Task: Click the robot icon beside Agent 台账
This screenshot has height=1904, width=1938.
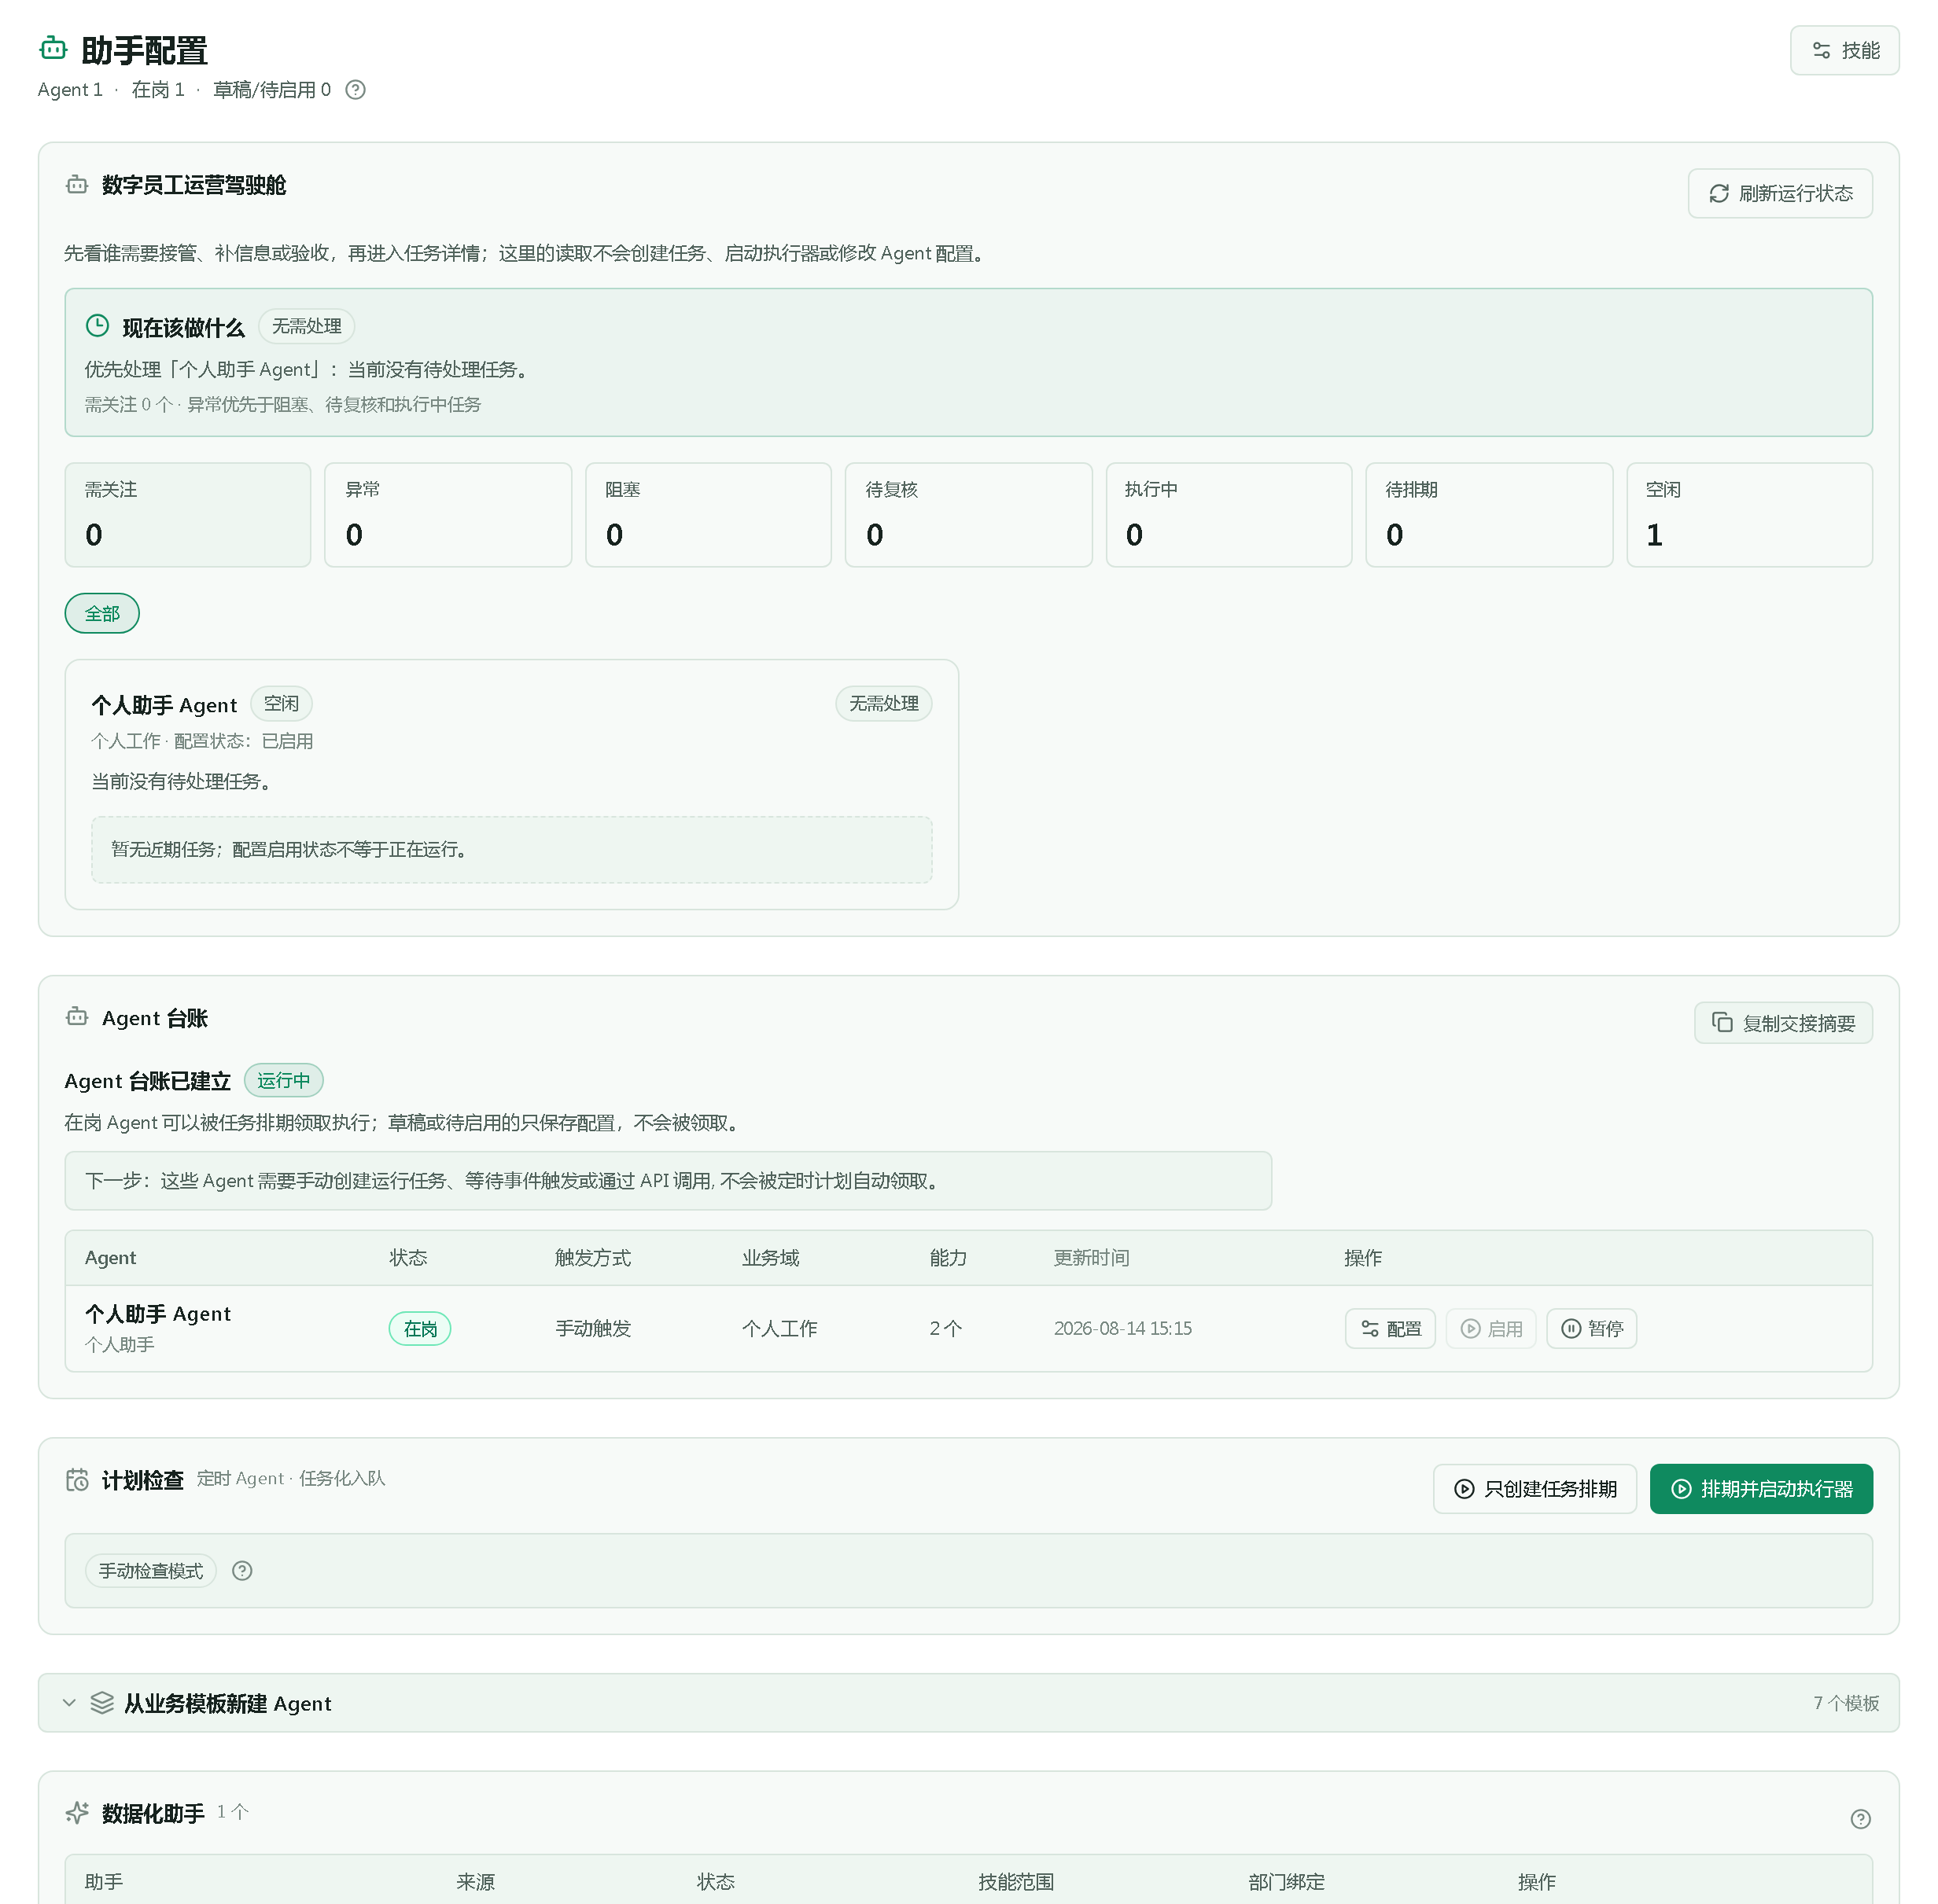Action: pos(77,1018)
